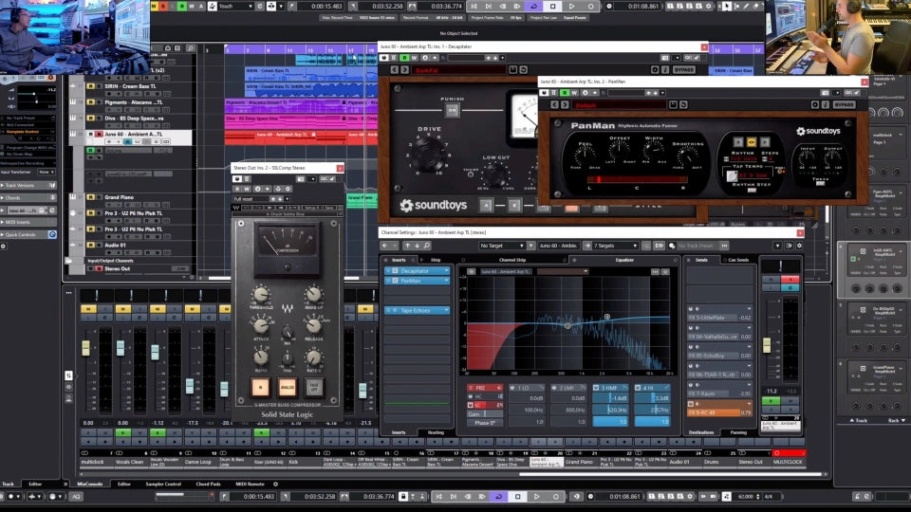Viewport: 911px width, 512px height.
Task: Open Channel Settings gear setup icon
Action: [799, 246]
